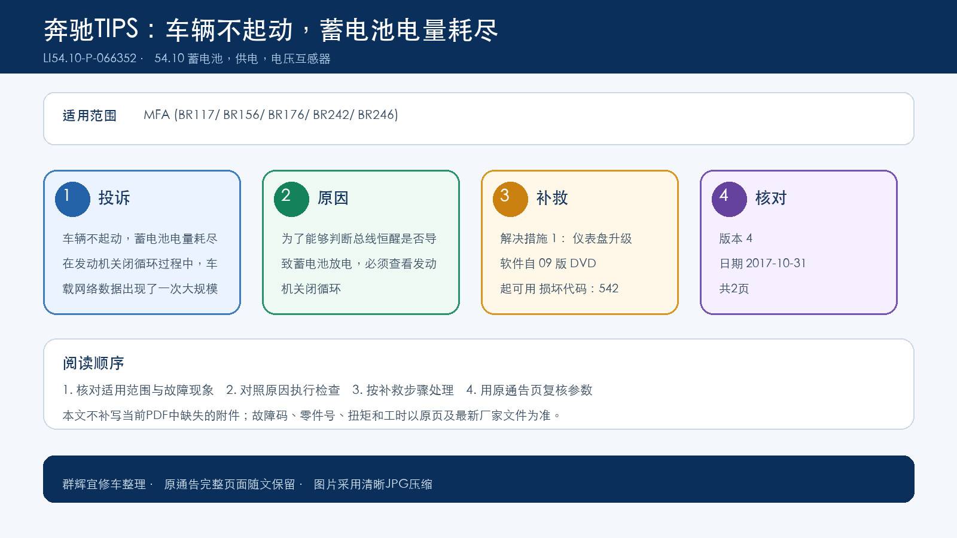Screen dimensions: 957x538
Task: Click the main title 奔驰TIPS：车辆不起动
Action: pos(271,30)
